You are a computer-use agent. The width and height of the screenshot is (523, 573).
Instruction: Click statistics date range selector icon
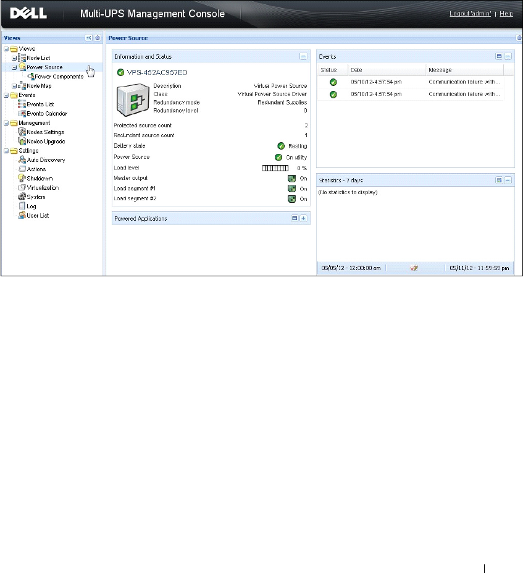(x=414, y=268)
